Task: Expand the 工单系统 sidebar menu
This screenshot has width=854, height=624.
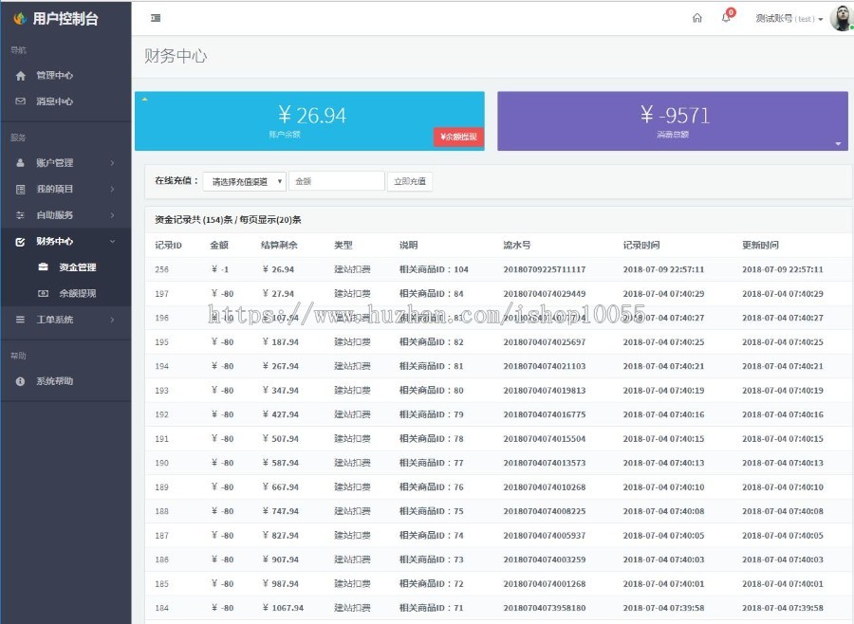Action: point(65,320)
